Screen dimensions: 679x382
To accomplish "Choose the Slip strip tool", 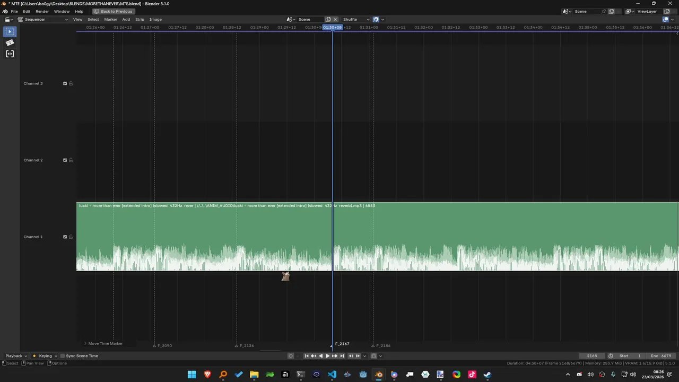I will (x=10, y=54).
